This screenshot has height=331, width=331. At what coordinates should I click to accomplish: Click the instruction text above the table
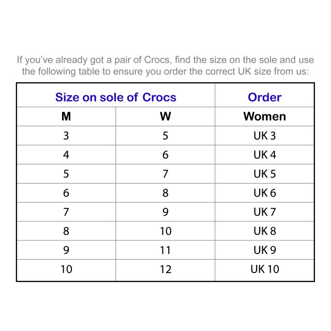[x=165, y=66]
